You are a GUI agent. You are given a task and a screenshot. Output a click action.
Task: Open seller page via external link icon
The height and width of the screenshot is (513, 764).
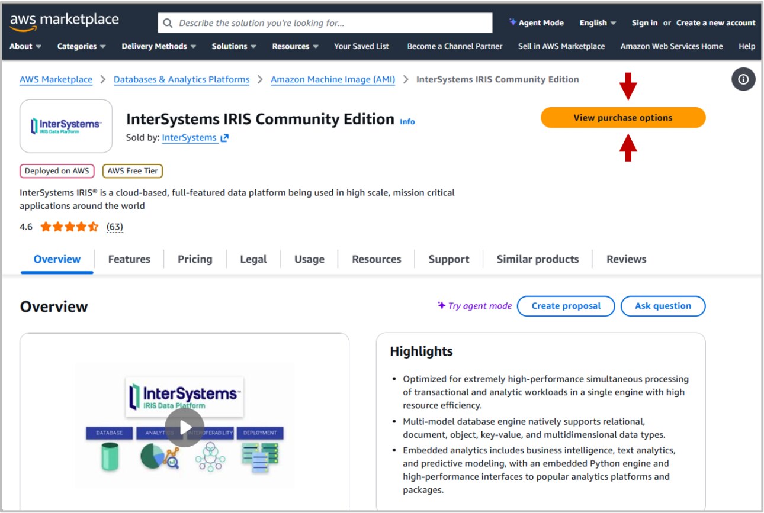(224, 137)
